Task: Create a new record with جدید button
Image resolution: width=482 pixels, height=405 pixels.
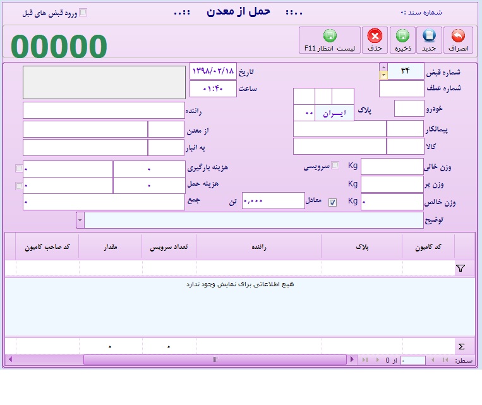Action: [429, 40]
